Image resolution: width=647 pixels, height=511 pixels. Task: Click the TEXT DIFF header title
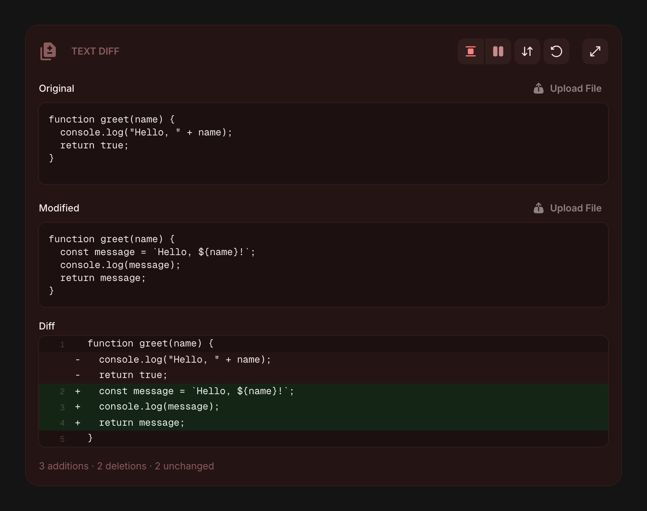point(95,51)
